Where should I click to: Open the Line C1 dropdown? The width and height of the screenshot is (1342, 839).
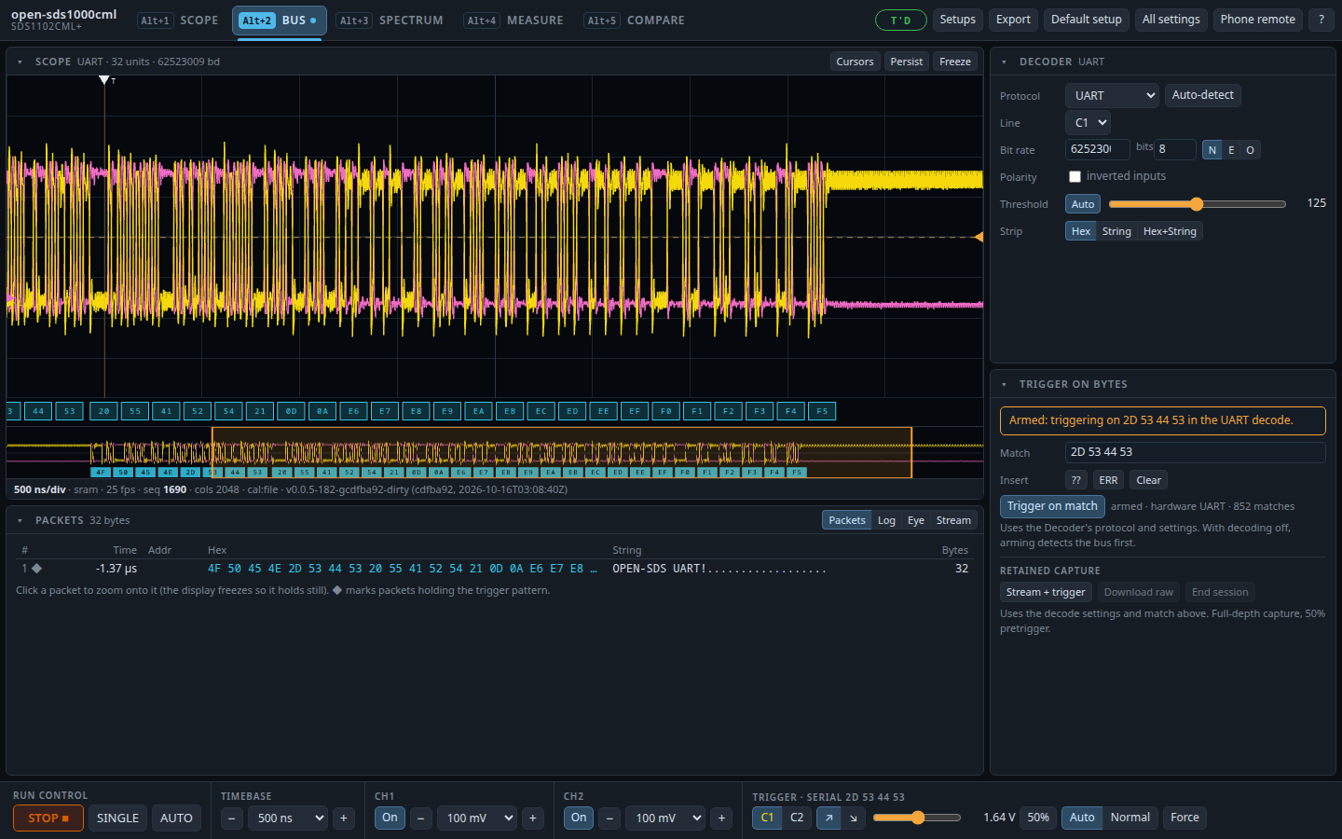[1088, 122]
